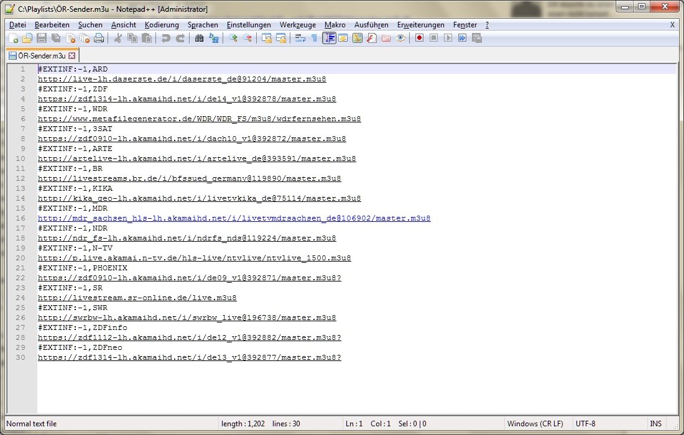Start macro recording with red dot
This screenshot has width=684, height=435.
click(x=419, y=39)
